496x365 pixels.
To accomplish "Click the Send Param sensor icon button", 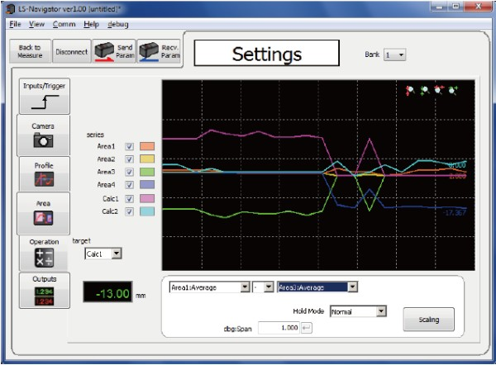I will point(114,51).
